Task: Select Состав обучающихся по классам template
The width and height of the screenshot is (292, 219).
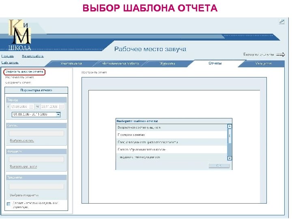Action: (172, 149)
